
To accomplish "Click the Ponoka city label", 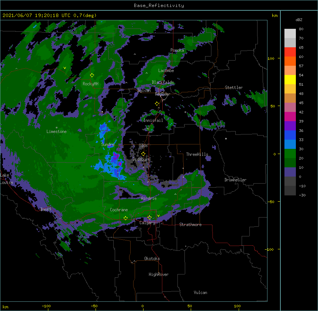I will tap(177, 50).
